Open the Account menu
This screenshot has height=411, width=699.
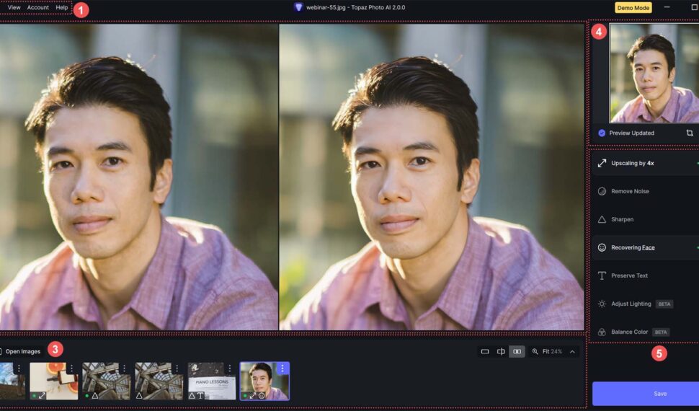[x=38, y=7]
